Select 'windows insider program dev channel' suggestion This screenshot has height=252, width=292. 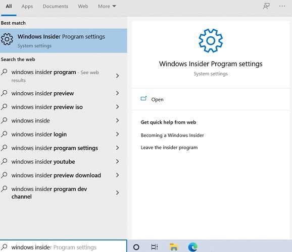[x=49, y=193]
